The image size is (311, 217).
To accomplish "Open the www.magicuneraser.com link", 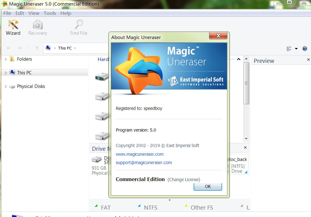I will [140, 154].
